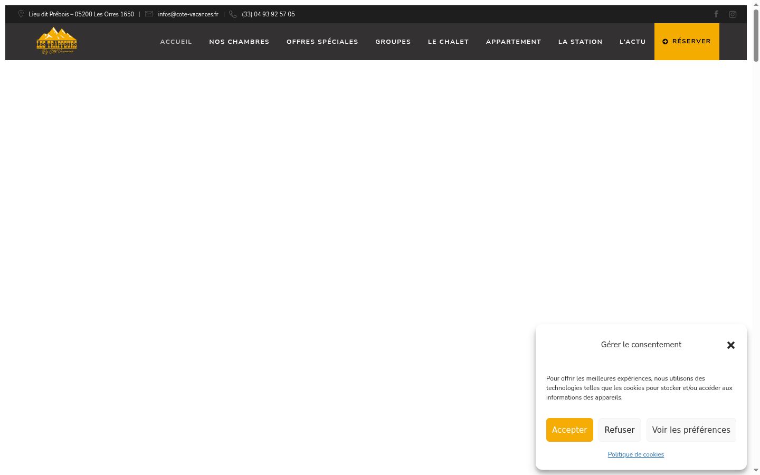
Task: Click the Lieu dit Prébois address text
Action: tap(81, 14)
